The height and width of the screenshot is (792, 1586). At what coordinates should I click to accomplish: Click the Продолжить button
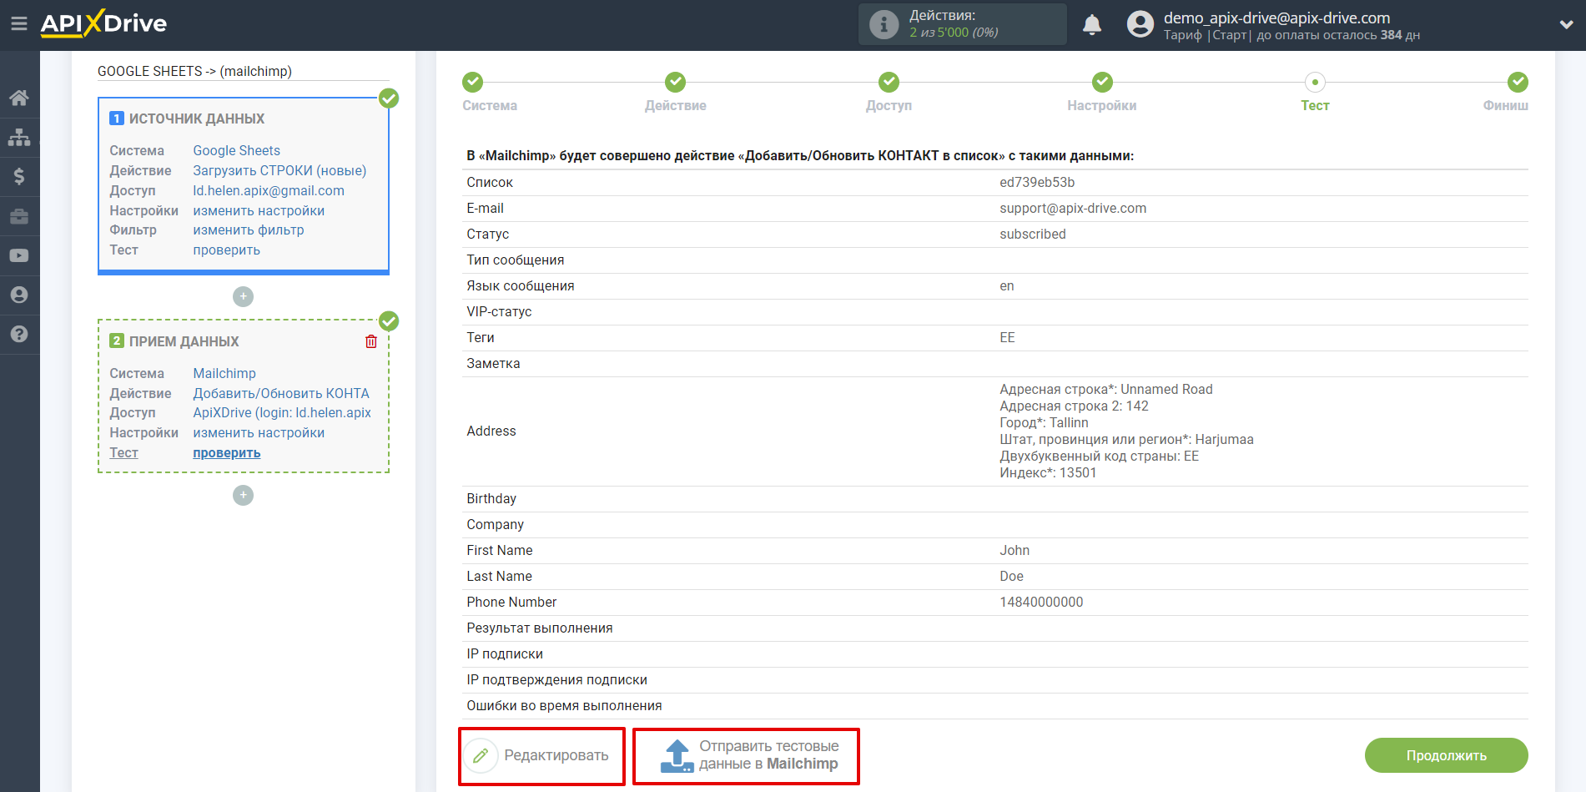tap(1446, 755)
